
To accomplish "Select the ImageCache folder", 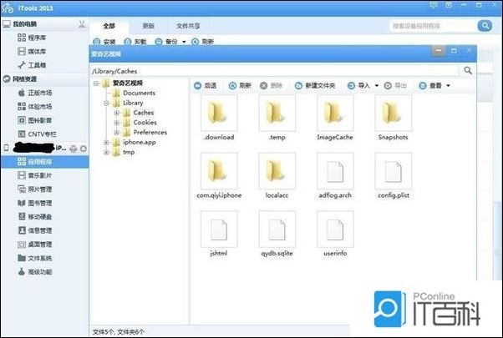I will pyautogui.click(x=335, y=118).
